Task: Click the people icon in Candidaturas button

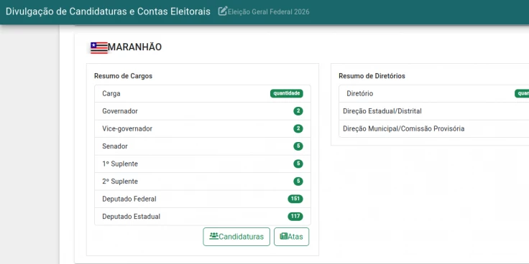Action: tap(213, 236)
